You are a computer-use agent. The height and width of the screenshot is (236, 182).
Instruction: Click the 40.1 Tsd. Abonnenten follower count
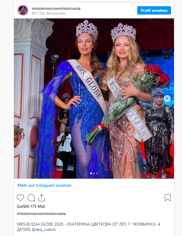click(49, 13)
